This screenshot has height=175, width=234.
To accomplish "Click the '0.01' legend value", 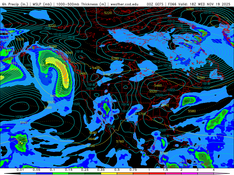I will pyautogui.click(x=20, y=170).
